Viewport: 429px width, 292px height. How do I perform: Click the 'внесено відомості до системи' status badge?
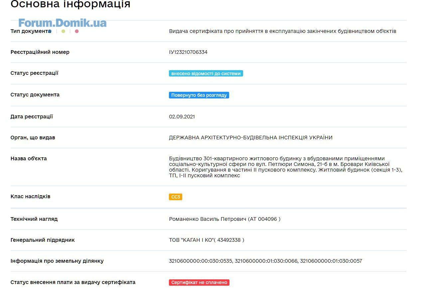pyautogui.click(x=206, y=73)
